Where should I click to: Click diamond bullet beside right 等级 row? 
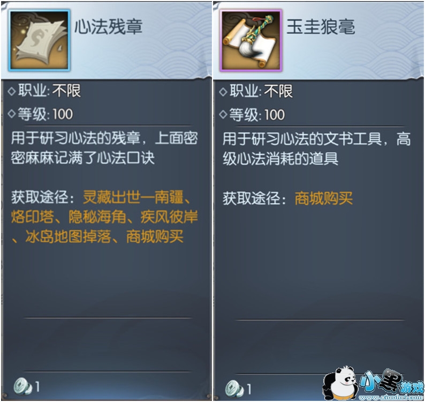coord(223,114)
